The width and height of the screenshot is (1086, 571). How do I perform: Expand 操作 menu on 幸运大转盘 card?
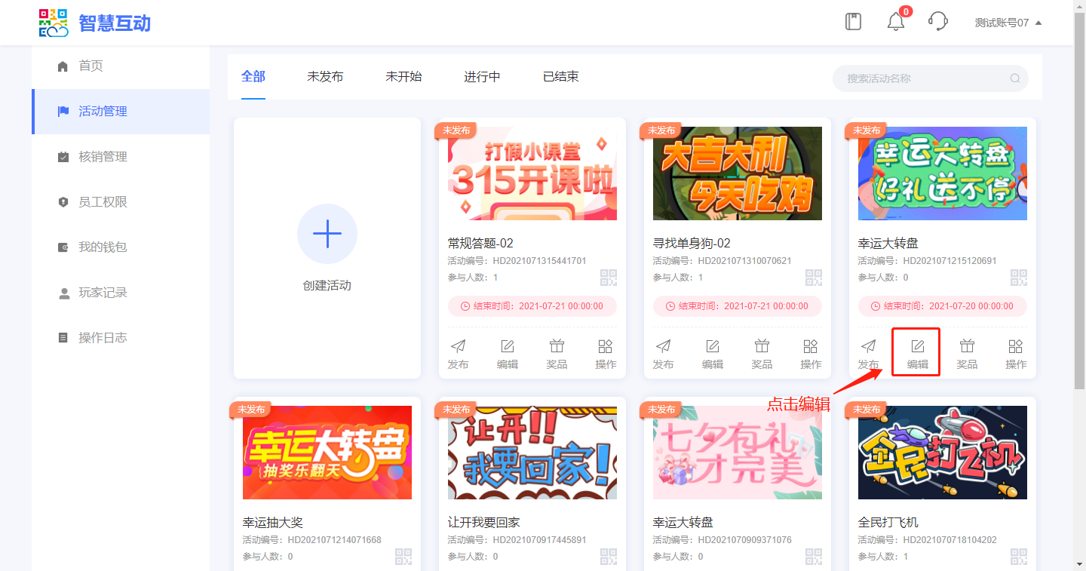pyautogui.click(x=1016, y=353)
